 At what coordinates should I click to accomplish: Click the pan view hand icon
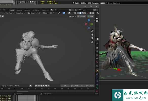pos(92,34)
